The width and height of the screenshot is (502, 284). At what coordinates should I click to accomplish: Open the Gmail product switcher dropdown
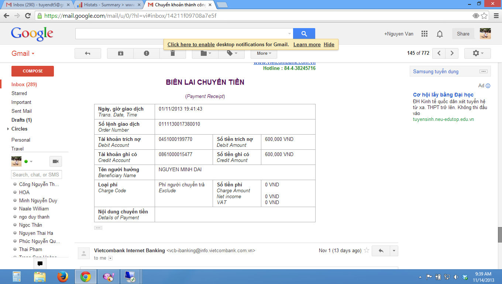point(23,53)
